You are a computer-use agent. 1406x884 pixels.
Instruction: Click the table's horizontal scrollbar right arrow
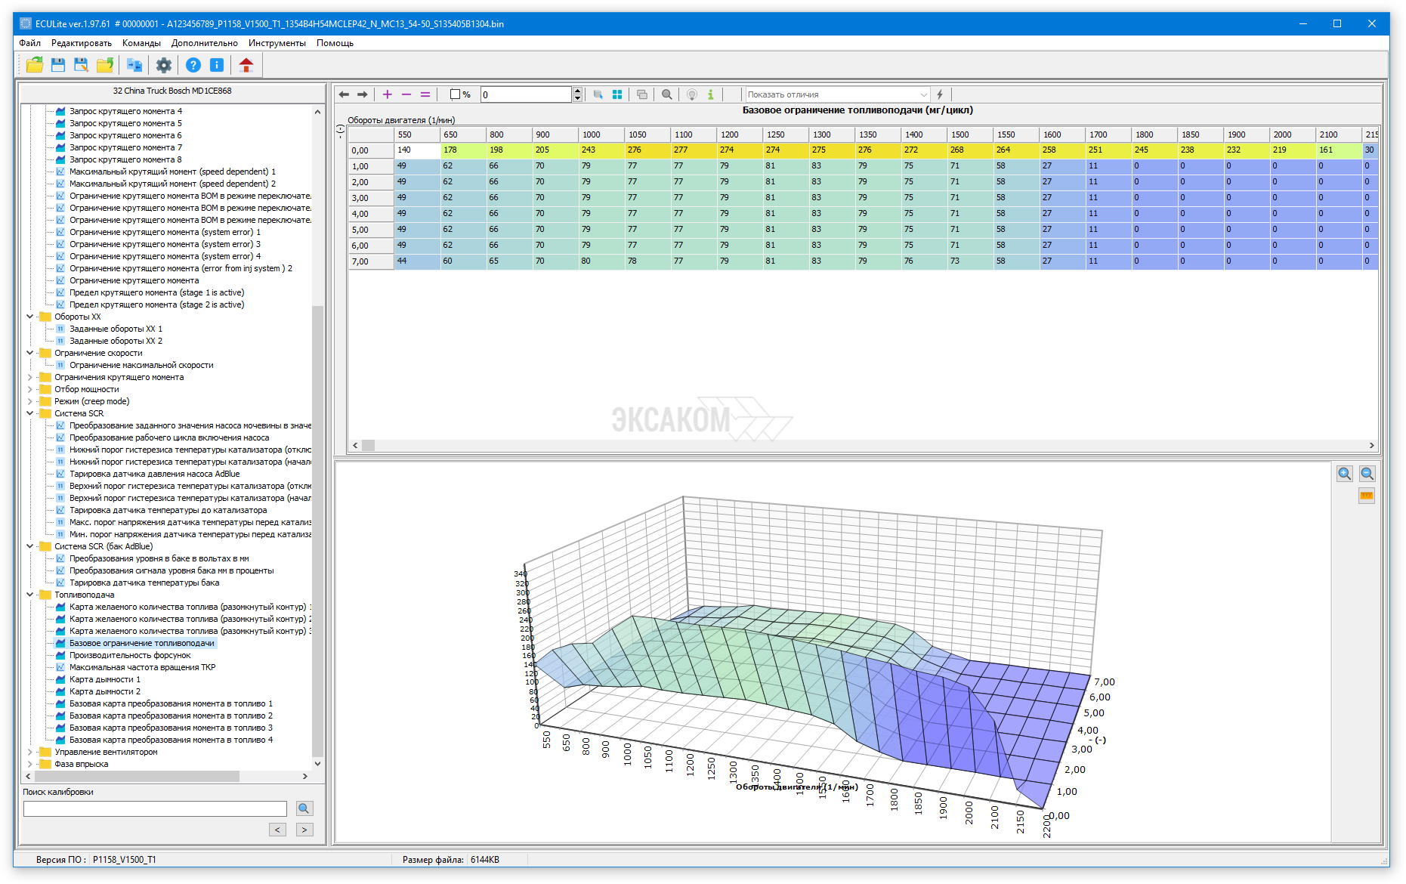pyautogui.click(x=1371, y=446)
